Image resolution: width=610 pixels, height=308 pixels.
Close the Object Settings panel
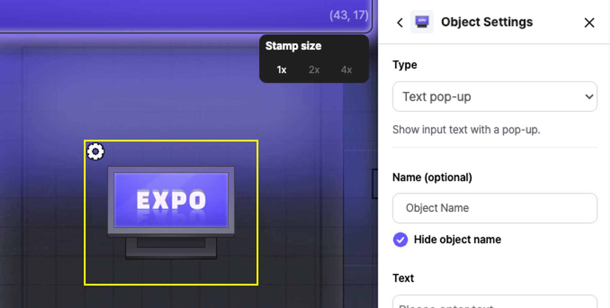click(589, 23)
